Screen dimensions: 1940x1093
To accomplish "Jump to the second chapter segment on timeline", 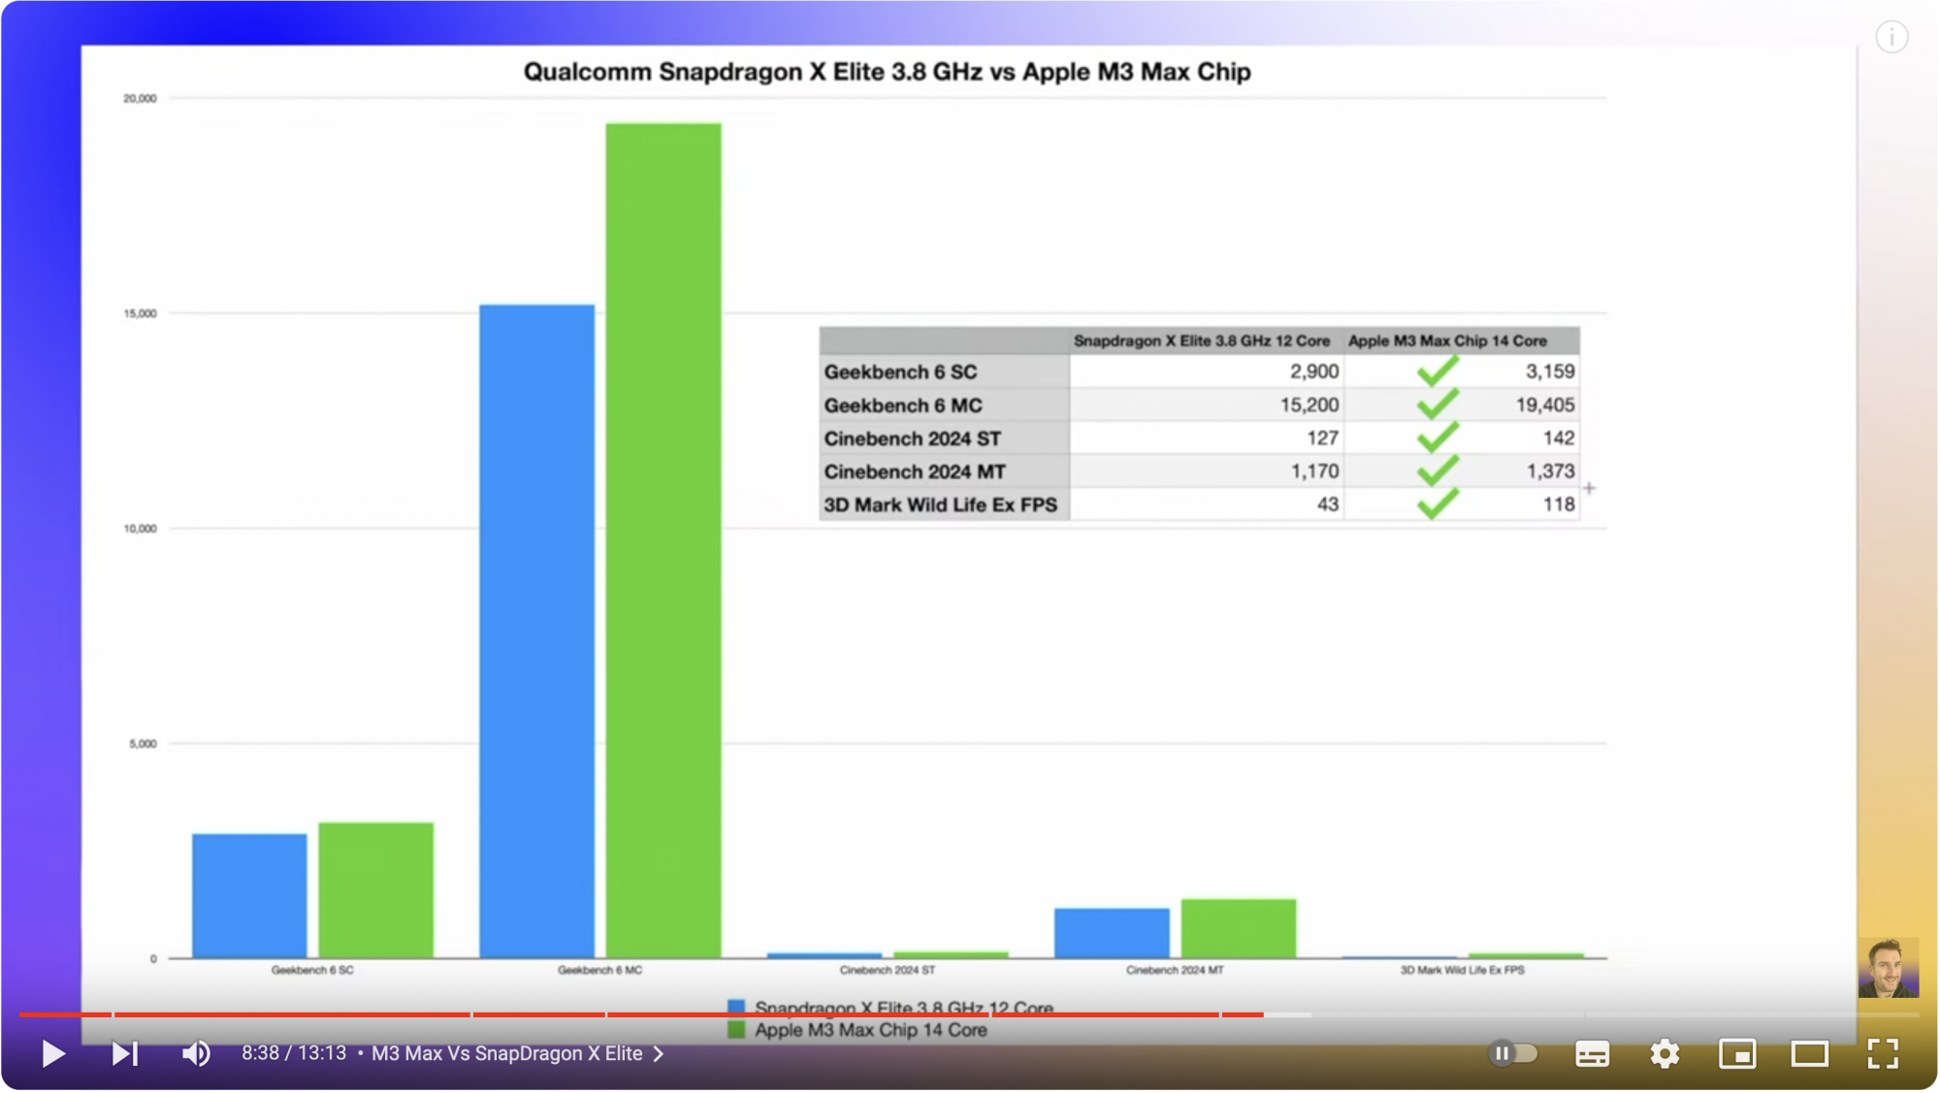I will click(x=291, y=1015).
